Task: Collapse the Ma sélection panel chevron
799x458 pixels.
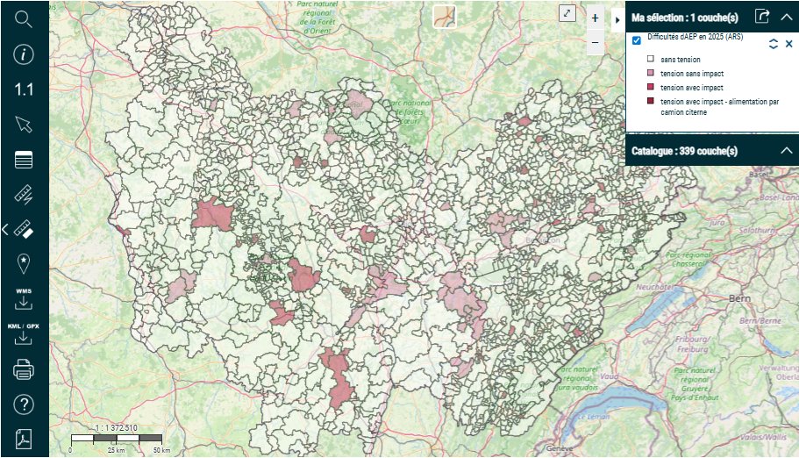Action: point(786,16)
